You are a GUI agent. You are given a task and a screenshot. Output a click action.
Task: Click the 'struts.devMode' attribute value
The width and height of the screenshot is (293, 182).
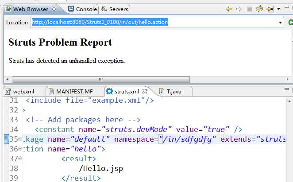click(136, 129)
